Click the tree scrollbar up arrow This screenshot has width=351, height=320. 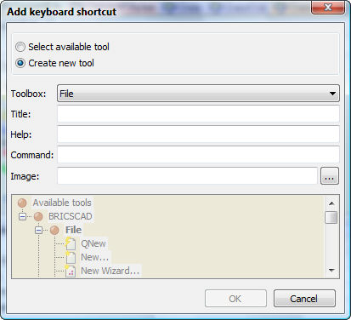click(x=331, y=203)
